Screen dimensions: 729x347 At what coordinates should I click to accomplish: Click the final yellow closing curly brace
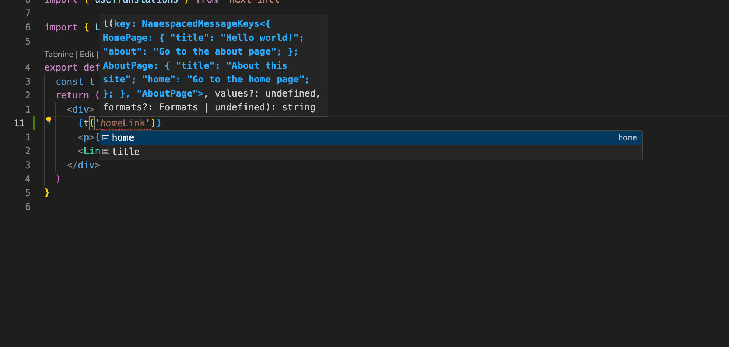pyautogui.click(x=47, y=192)
